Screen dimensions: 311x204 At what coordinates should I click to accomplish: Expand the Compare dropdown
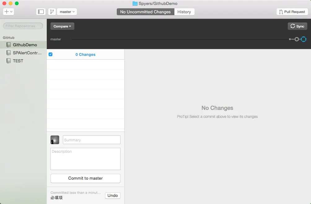62,26
